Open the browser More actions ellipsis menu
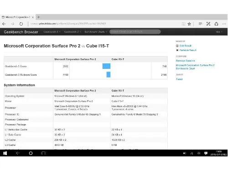The width and height of the screenshot is (228, 171). pos(224,24)
